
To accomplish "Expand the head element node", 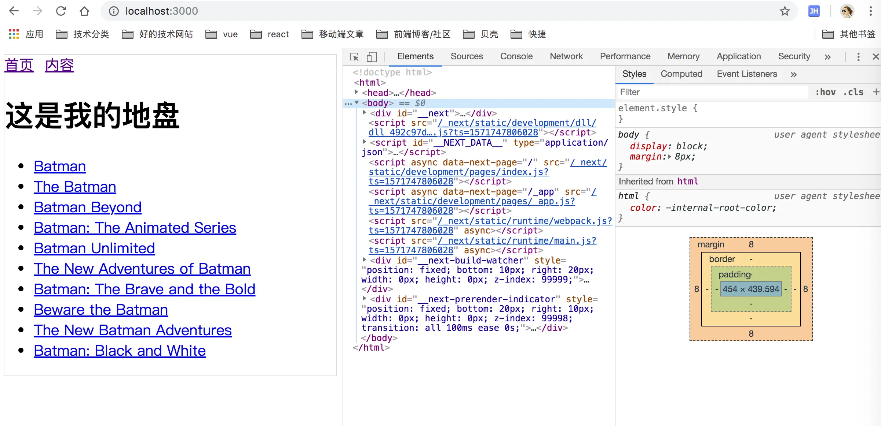I will tap(356, 92).
